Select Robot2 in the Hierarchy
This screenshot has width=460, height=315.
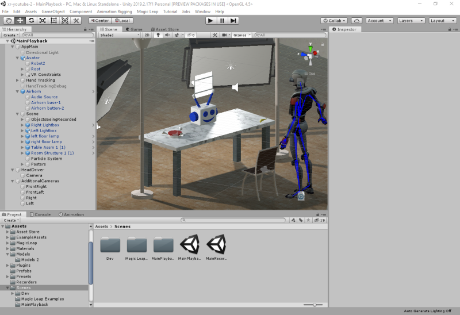[x=38, y=63]
